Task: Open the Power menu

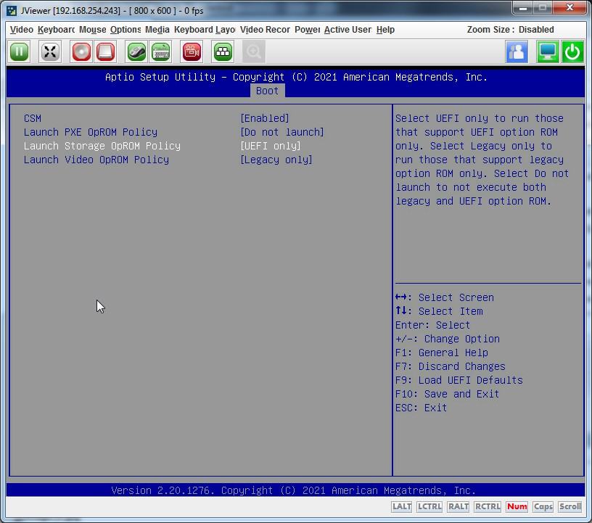Action: pos(307,30)
